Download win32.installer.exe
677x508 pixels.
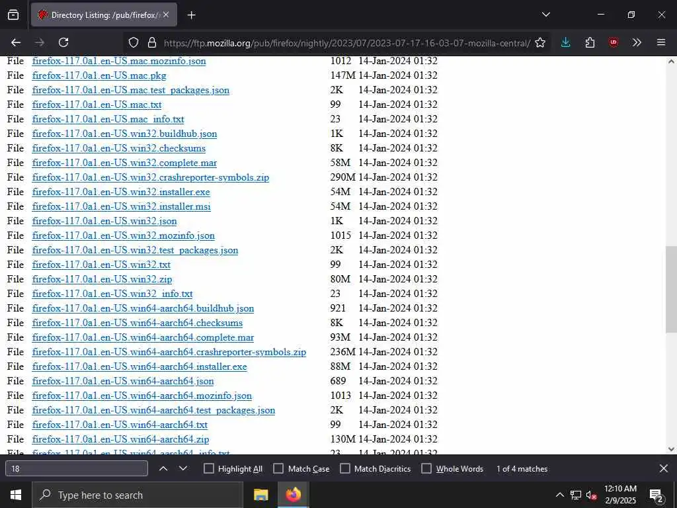(121, 192)
